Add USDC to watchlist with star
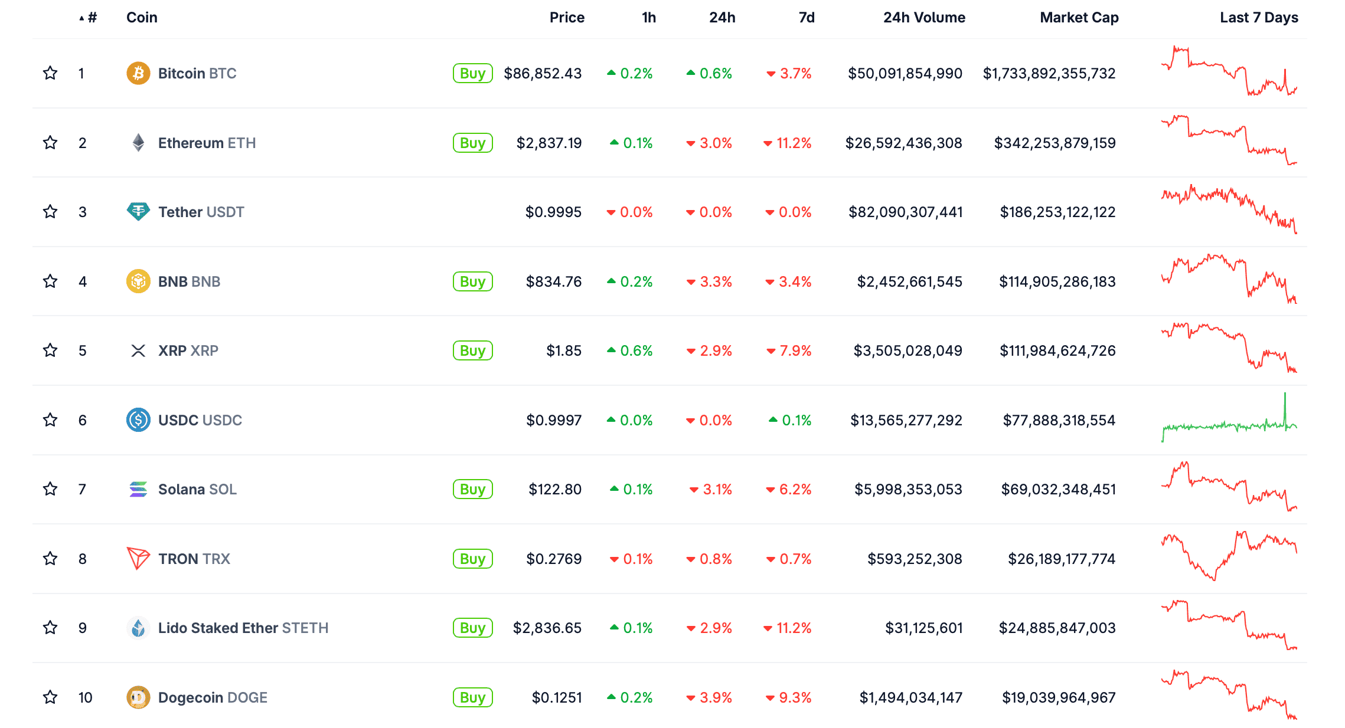 (50, 420)
